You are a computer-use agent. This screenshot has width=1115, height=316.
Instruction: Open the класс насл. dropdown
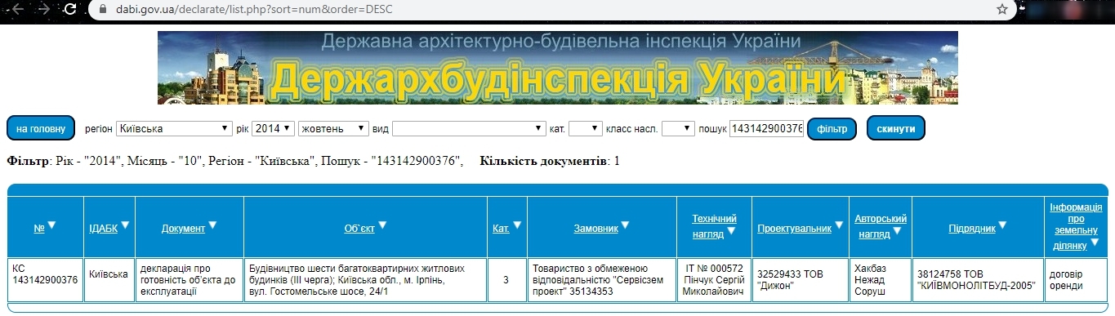[x=678, y=129]
